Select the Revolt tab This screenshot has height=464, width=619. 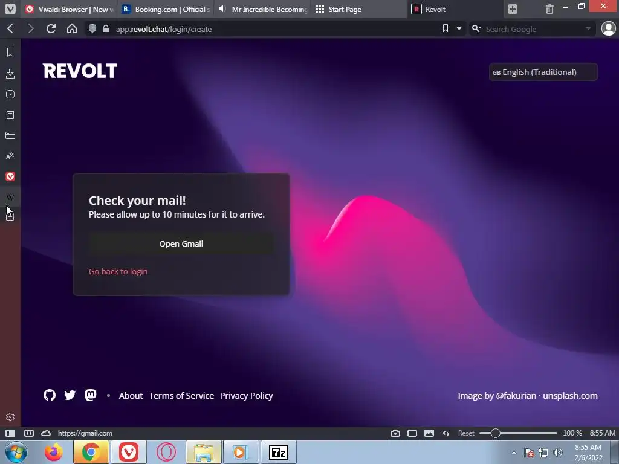455,9
